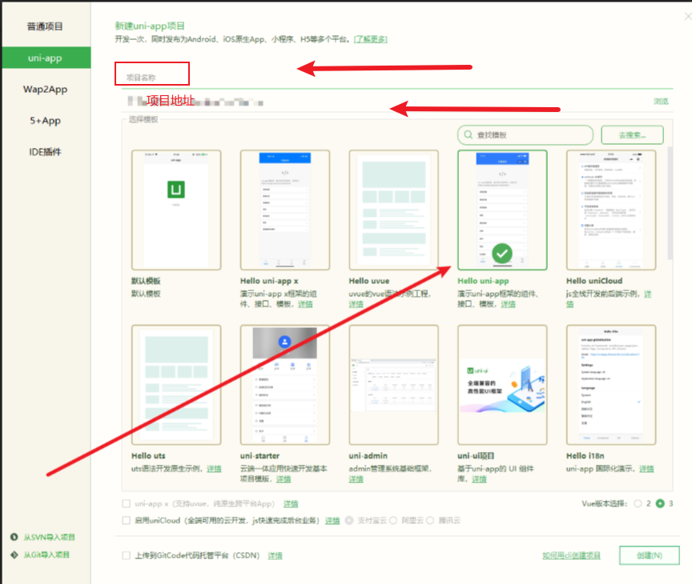Click the SVN import icon
This screenshot has height=584, width=692.
14,537
